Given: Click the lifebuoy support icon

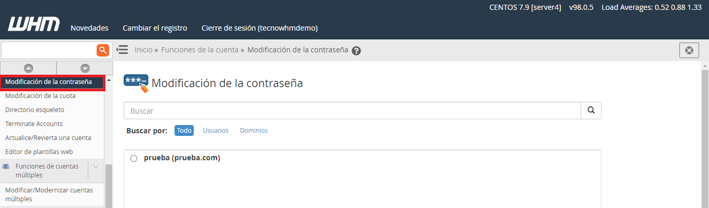Looking at the screenshot, I should pyautogui.click(x=689, y=50).
